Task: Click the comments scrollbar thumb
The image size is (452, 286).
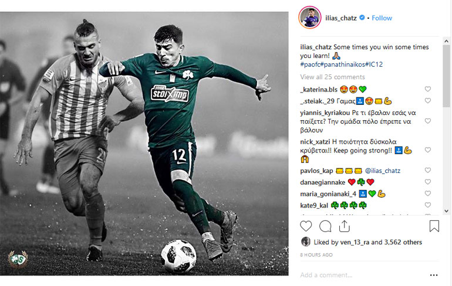Action: [x=446, y=76]
